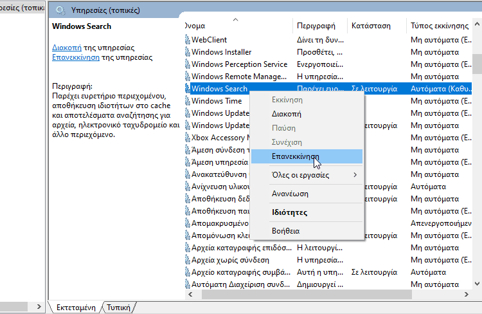This screenshot has height=314, width=482.
Task: Select the Αυτόματη Διαχείριση συνδ... row
Action: 328,284
